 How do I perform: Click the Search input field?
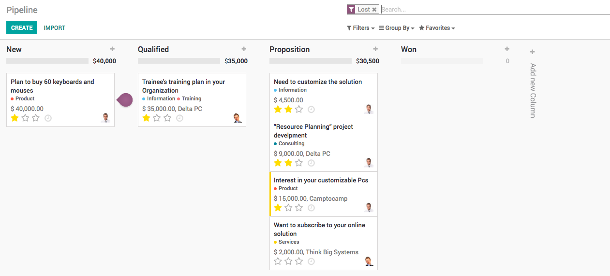point(493,10)
